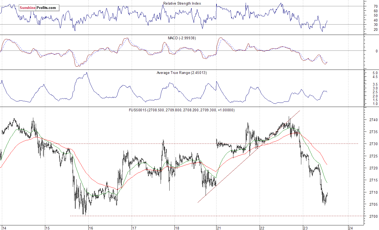Click the 2720 price axis label
Screen dimensions: 379x230
[x=373, y=168]
